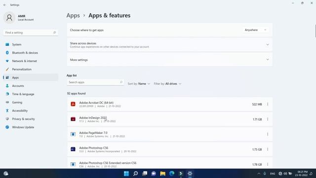Open the weather widget on taskbar

[6, 174]
